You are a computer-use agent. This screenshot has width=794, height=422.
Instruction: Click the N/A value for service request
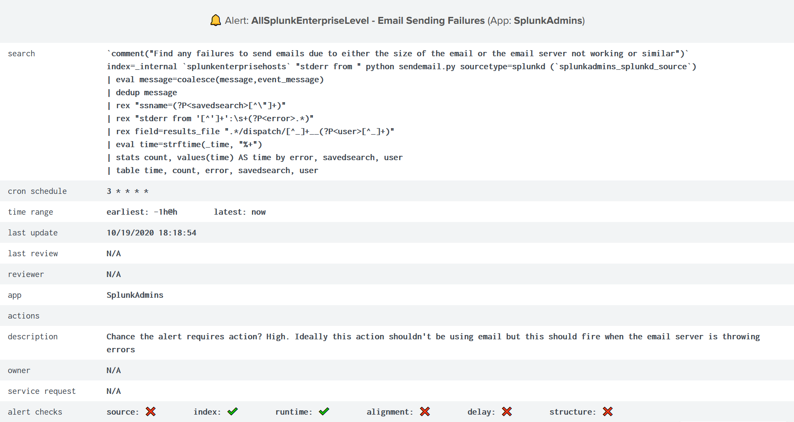coord(114,391)
